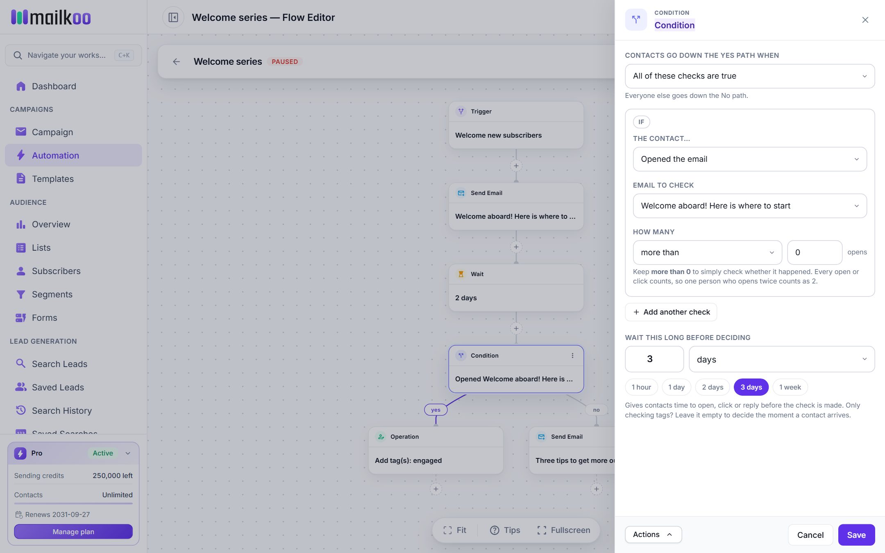Click the Fit canvas button
The image size is (885, 553).
pyautogui.click(x=455, y=531)
